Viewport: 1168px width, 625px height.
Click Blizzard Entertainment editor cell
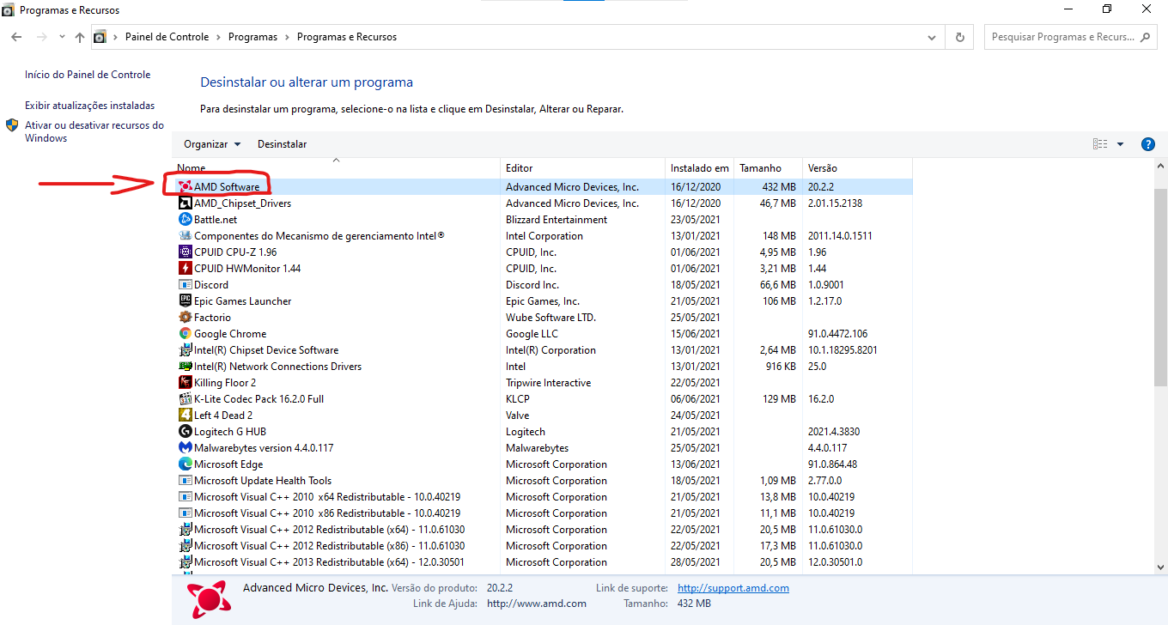tap(557, 220)
